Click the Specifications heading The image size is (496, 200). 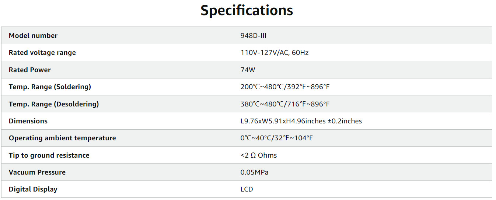(247, 10)
